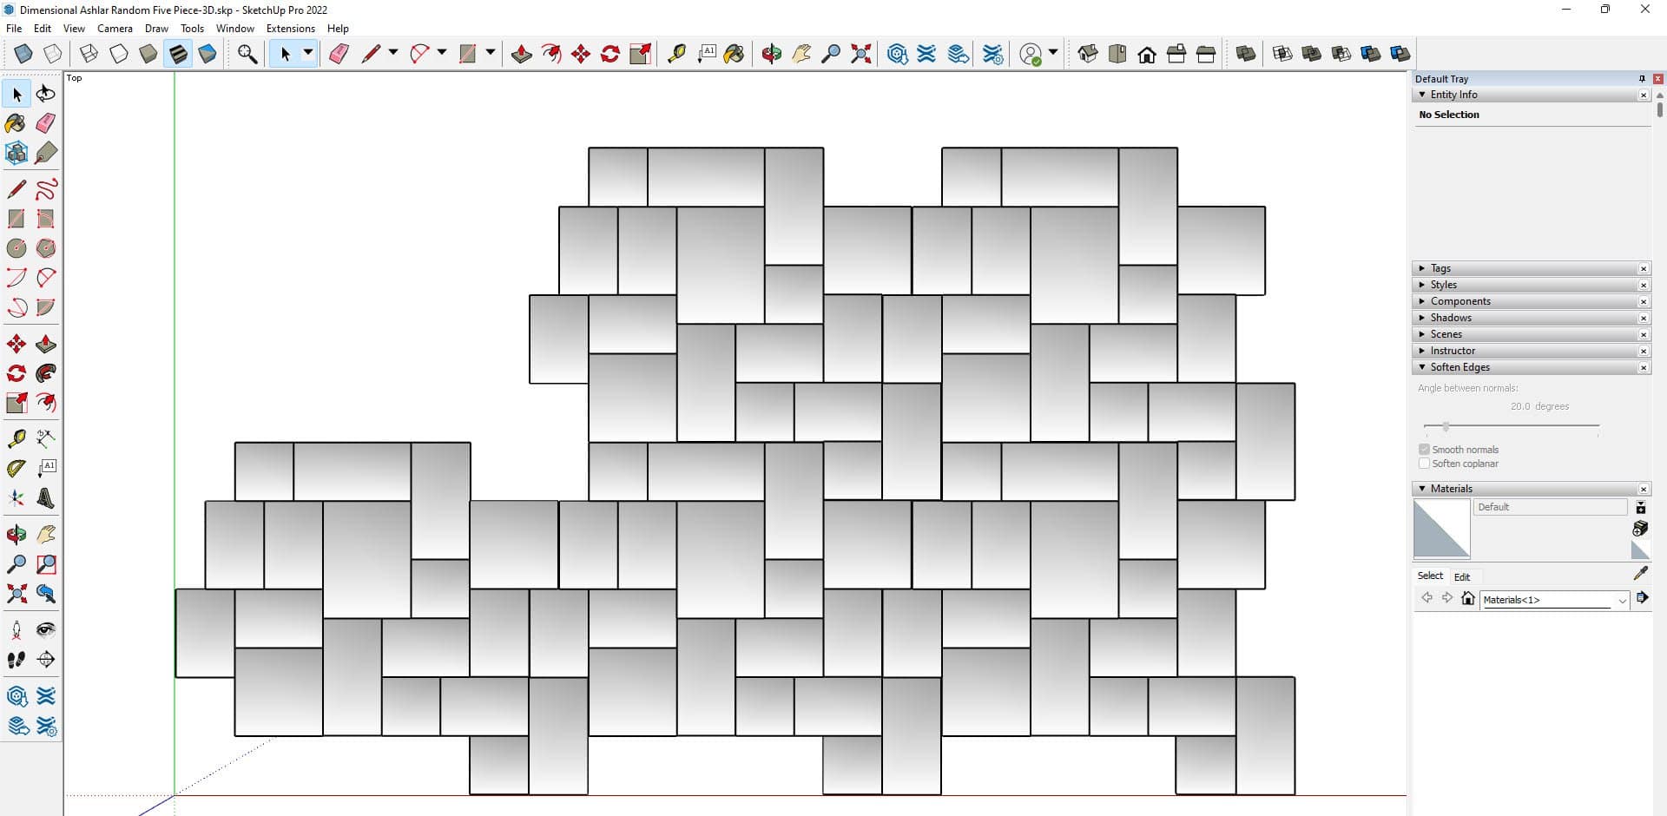
Task: Select the Eraser tool in left toolbar
Action: (x=46, y=123)
